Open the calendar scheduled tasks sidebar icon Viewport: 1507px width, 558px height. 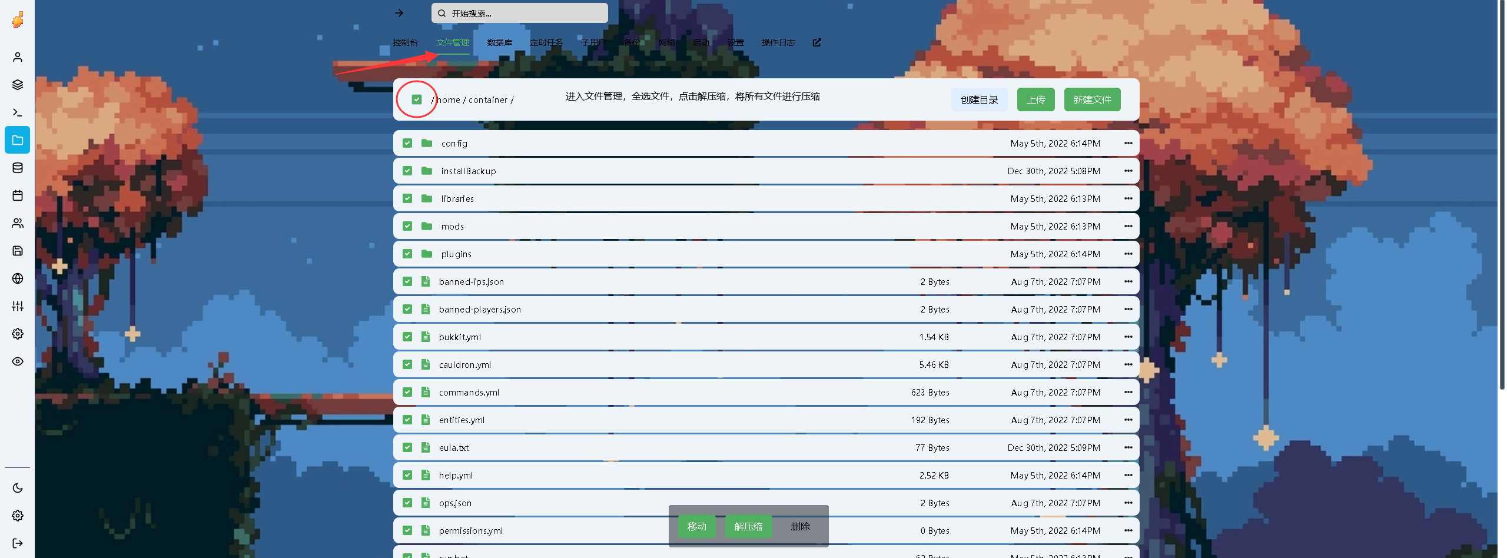pyautogui.click(x=17, y=195)
